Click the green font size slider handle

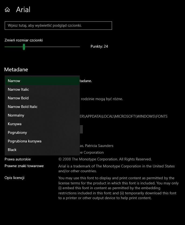(24, 47)
